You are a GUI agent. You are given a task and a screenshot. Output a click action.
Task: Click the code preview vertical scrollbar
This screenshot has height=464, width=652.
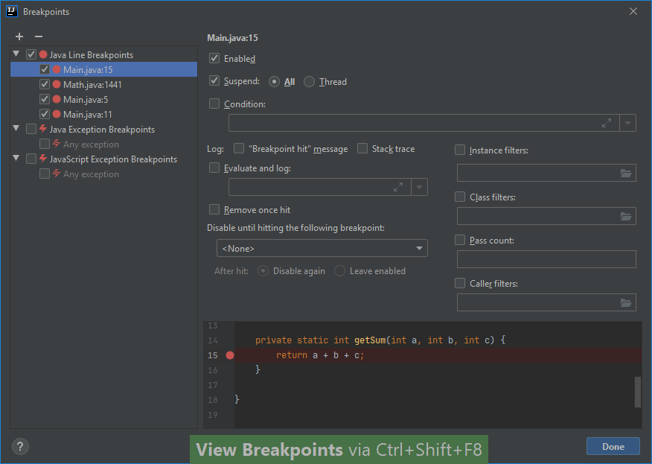point(637,392)
